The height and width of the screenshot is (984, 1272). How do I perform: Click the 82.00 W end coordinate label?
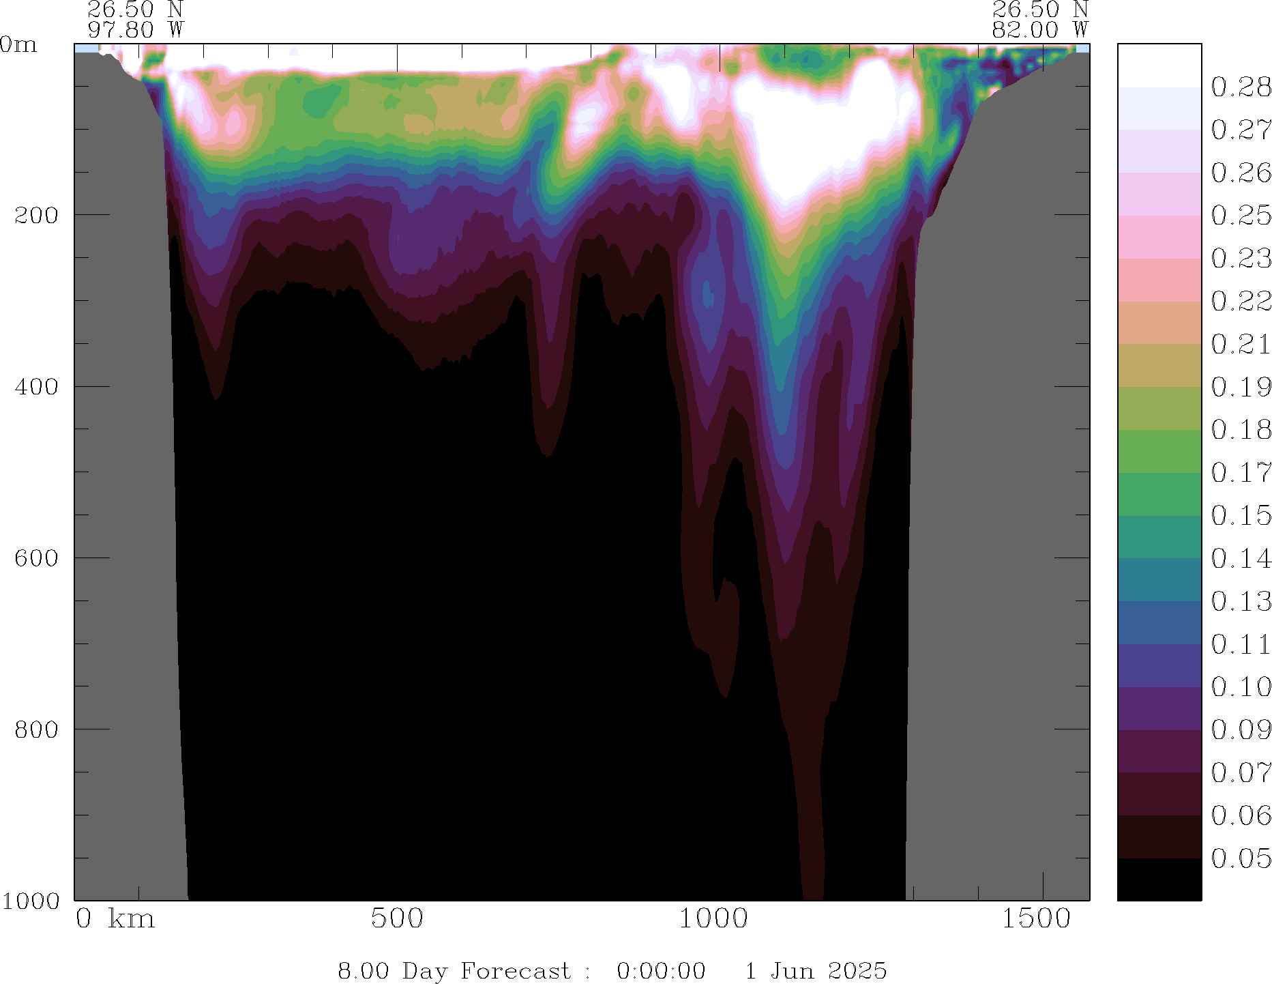[1039, 30]
